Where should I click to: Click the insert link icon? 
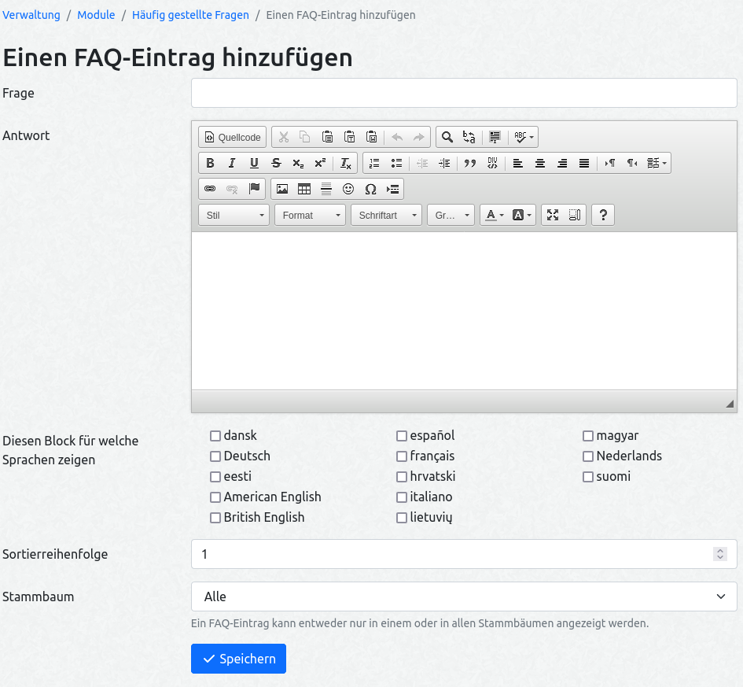click(x=210, y=189)
